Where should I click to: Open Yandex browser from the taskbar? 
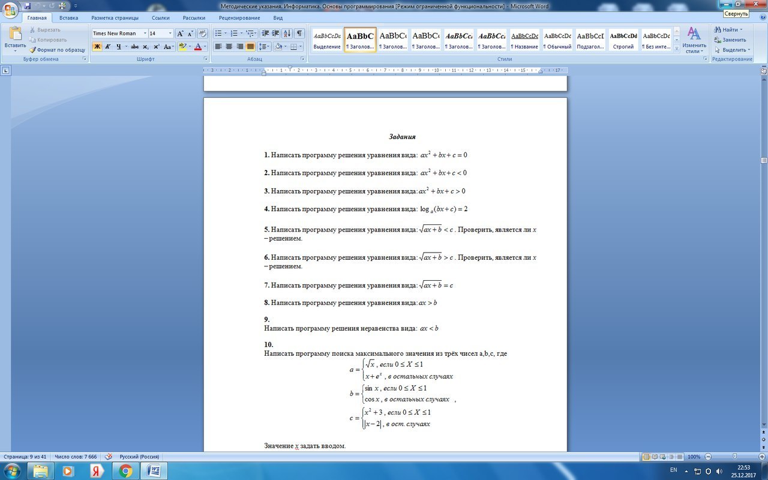[97, 471]
